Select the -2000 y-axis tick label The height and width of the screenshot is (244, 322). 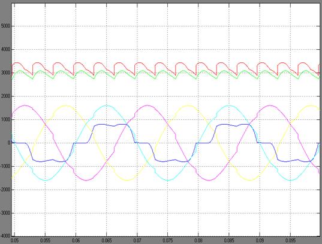point(5,190)
